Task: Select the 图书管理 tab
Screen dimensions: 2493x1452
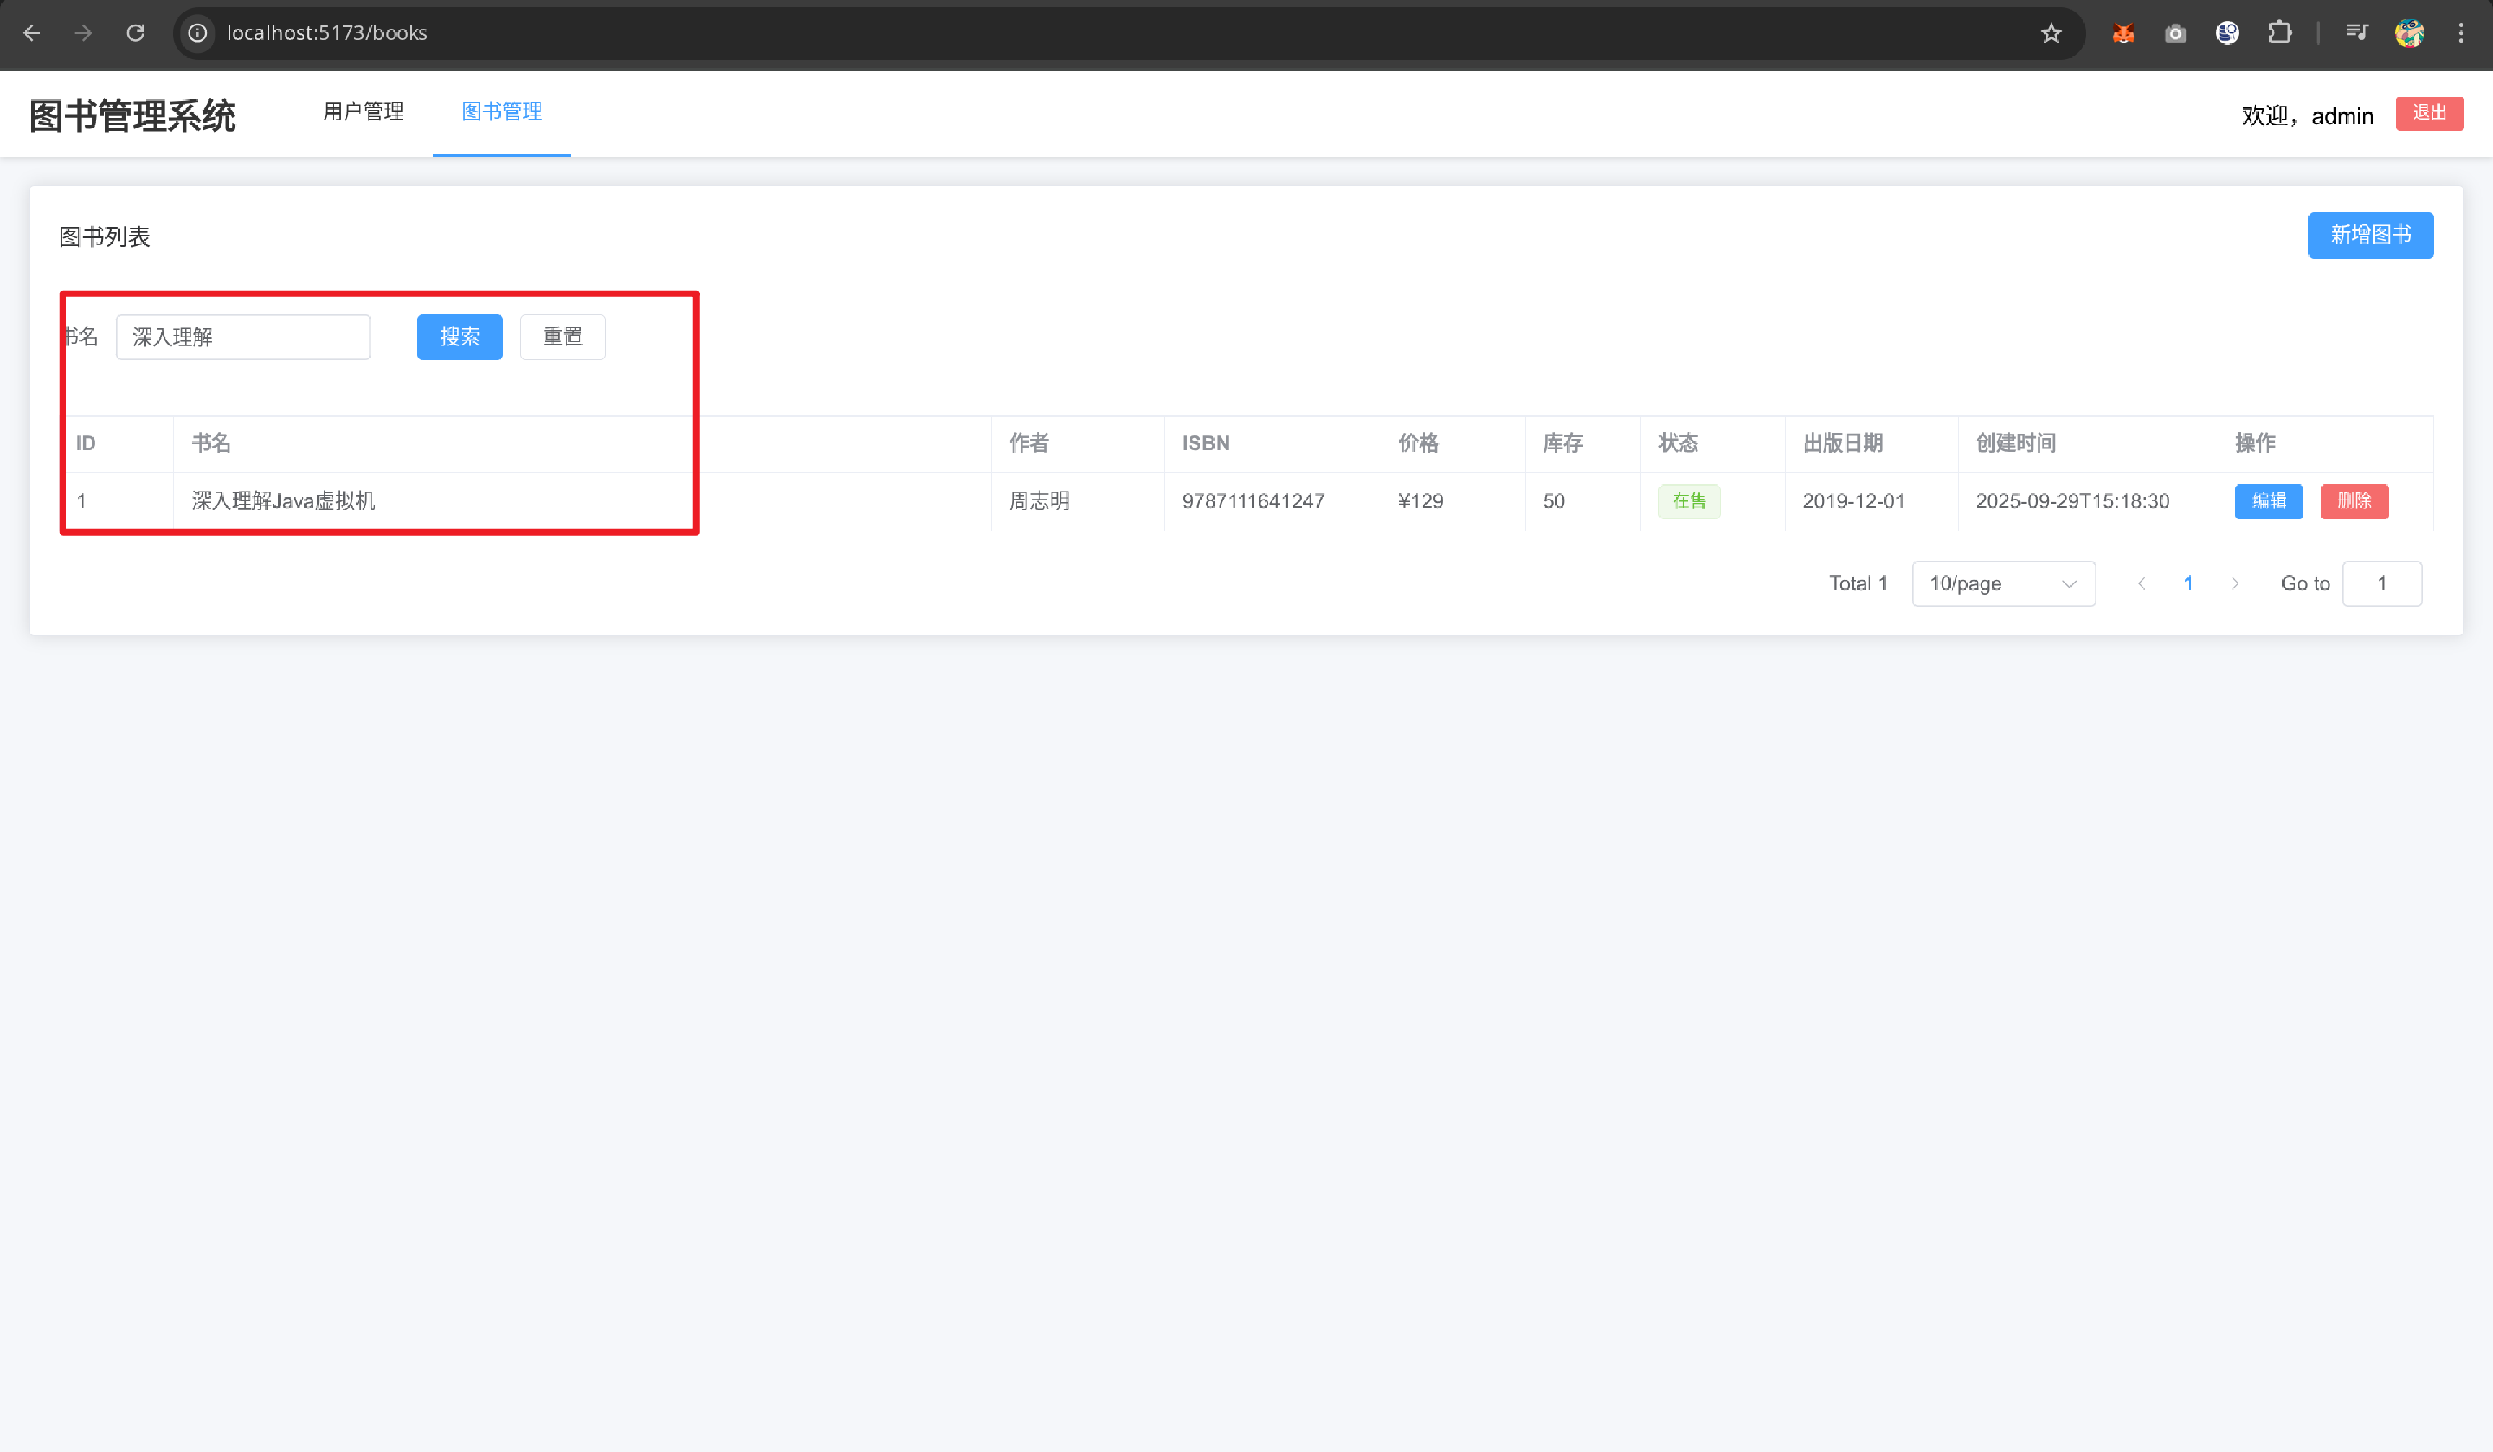Action: pyautogui.click(x=501, y=112)
